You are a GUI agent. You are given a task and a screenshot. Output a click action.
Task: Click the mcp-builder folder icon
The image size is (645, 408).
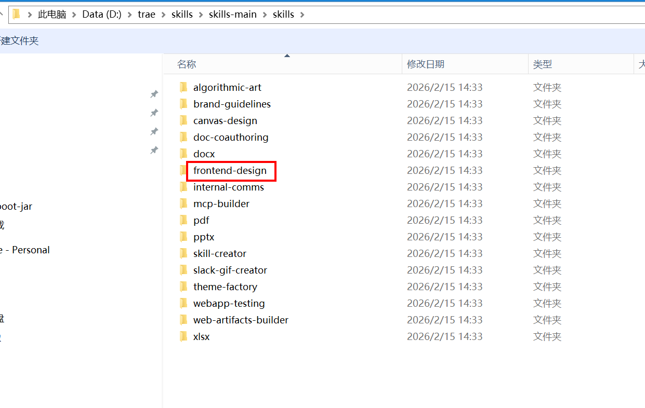point(183,203)
